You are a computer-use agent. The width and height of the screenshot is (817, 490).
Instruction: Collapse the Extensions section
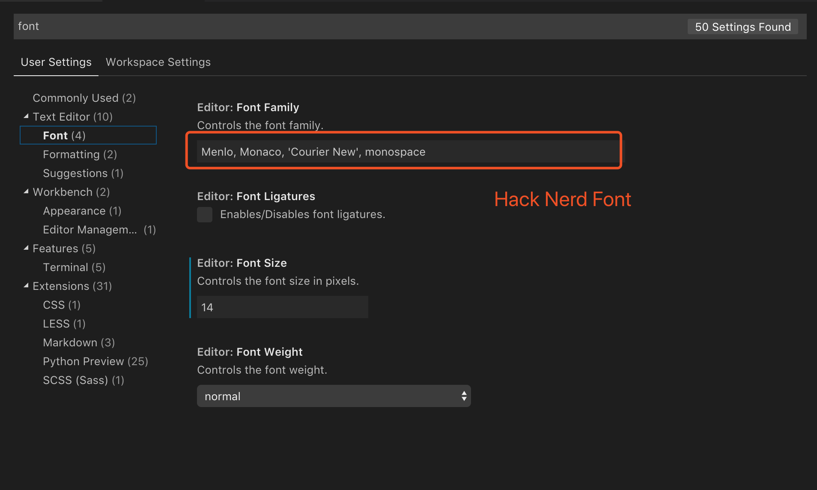point(26,286)
